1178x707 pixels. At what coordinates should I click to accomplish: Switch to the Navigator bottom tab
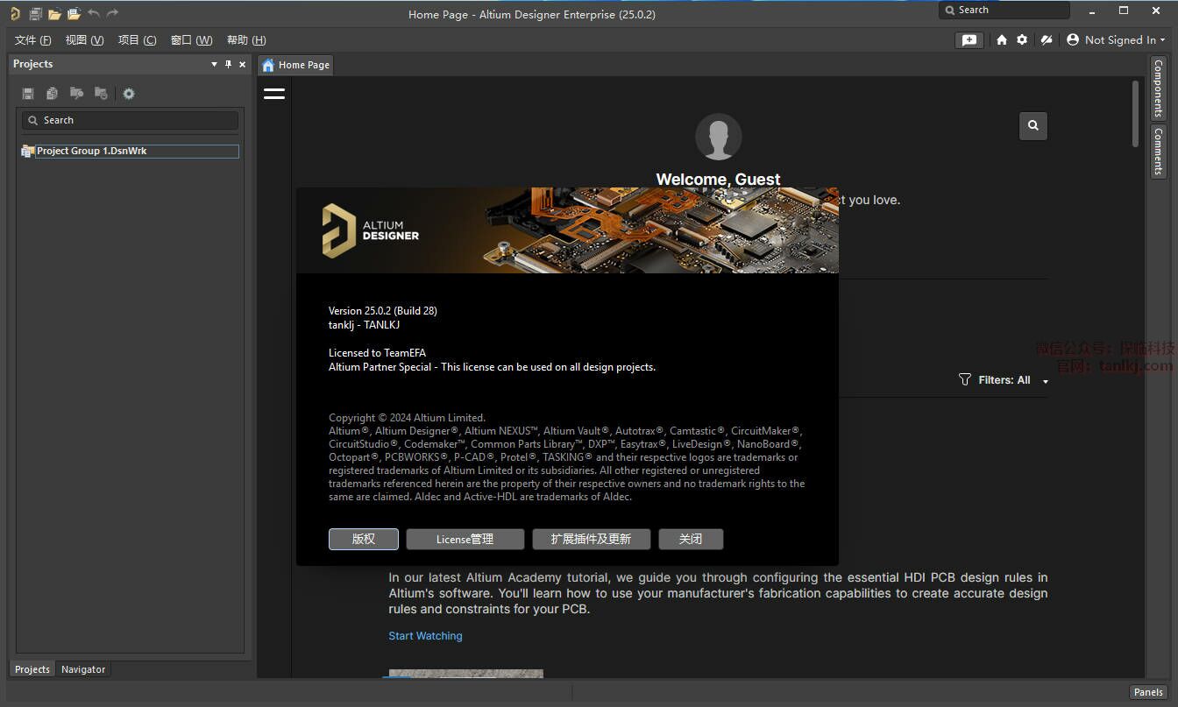[x=83, y=669]
